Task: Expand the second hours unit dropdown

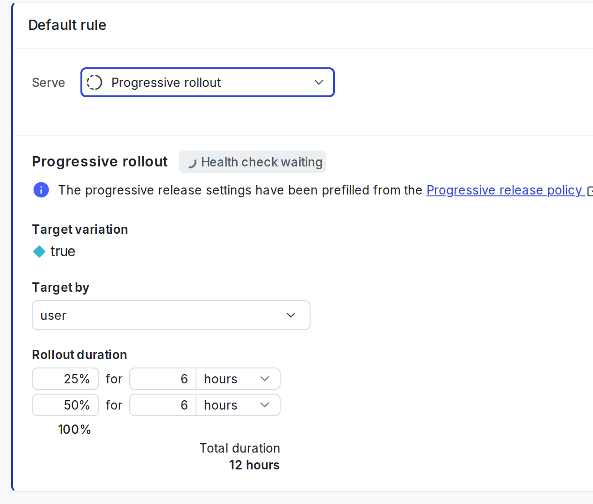Action: [264, 405]
